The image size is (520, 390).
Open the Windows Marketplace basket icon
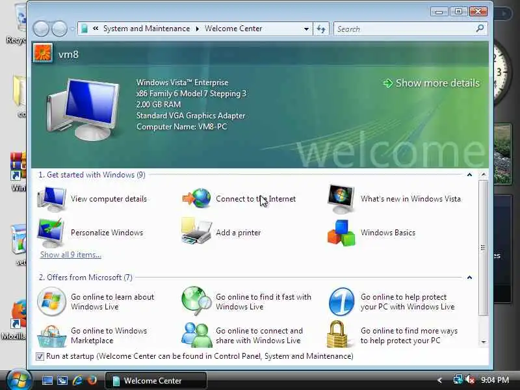[x=51, y=335]
